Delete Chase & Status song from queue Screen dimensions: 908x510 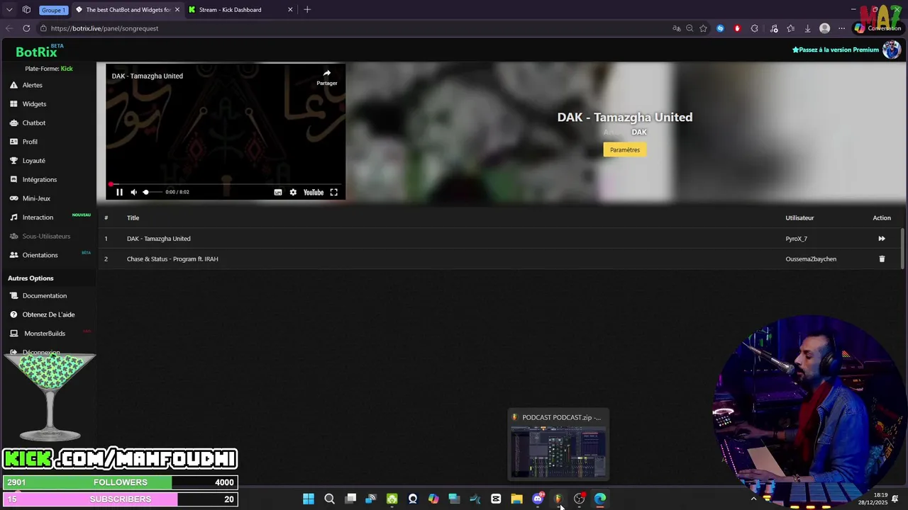point(882,259)
